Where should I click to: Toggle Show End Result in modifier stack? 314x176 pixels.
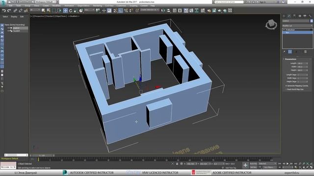pyautogui.click(x=290, y=52)
